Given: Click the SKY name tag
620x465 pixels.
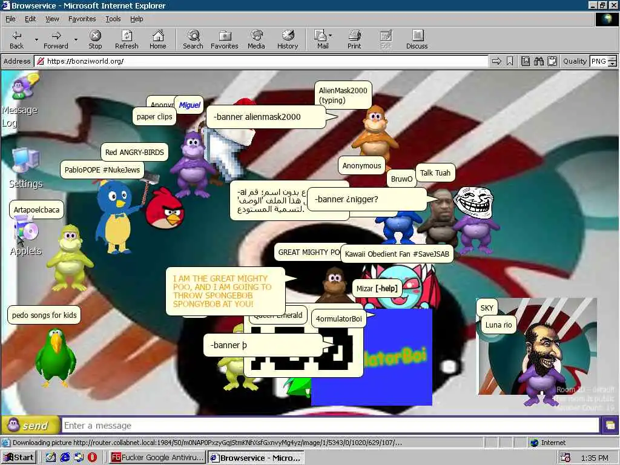Looking at the screenshot, I should (487, 308).
